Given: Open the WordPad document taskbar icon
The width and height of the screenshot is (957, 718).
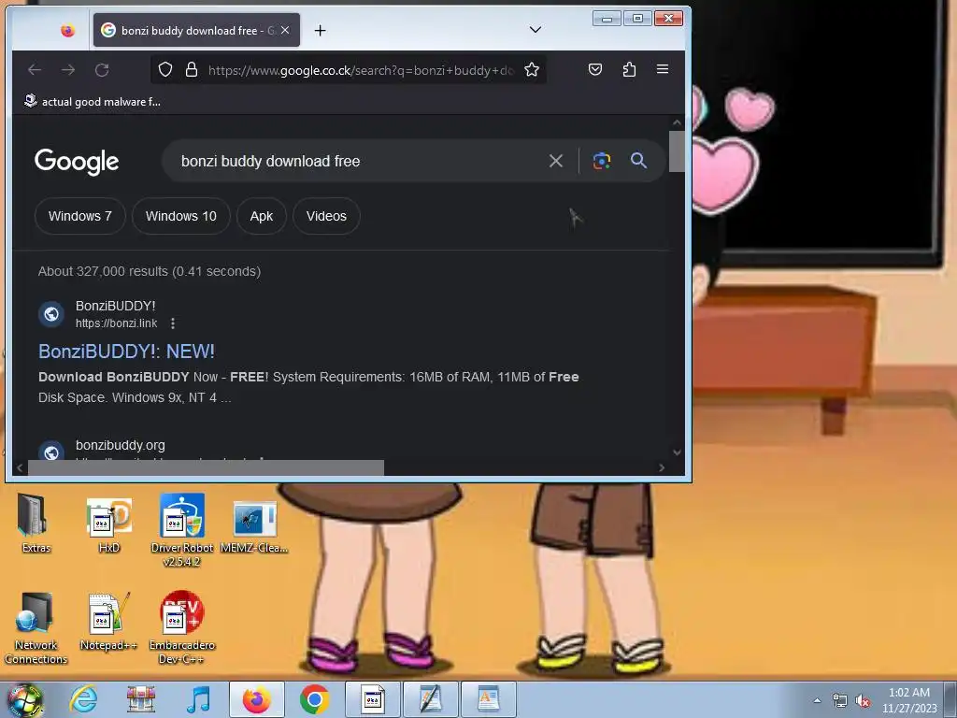Looking at the screenshot, I should coord(488,699).
